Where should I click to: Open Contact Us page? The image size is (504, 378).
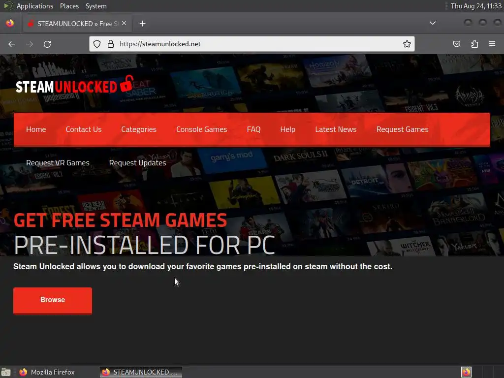point(84,129)
